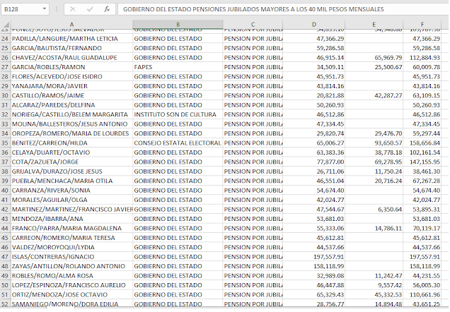
Task: Click the Select All corner triangle
Action: click(6, 25)
